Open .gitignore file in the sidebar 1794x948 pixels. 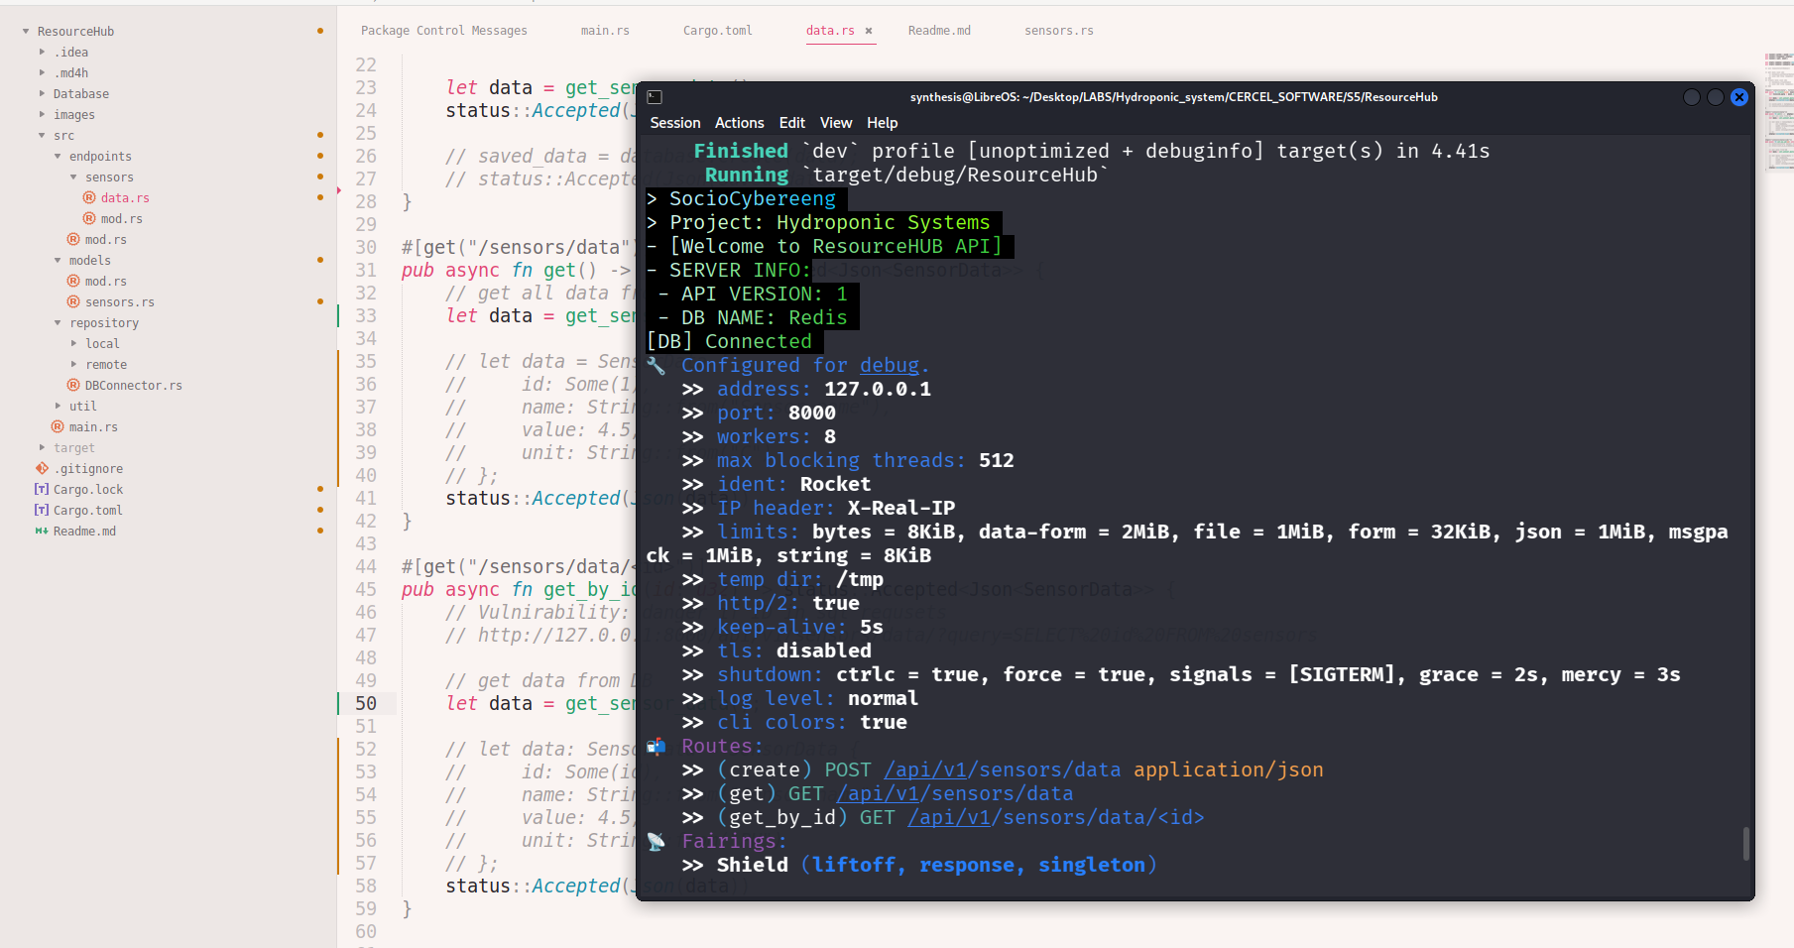coord(87,469)
